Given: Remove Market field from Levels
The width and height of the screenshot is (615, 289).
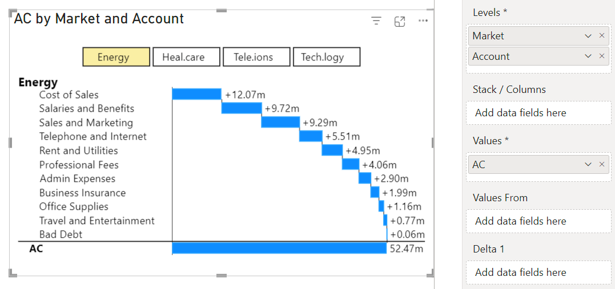Looking at the screenshot, I should tap(602, 36).
